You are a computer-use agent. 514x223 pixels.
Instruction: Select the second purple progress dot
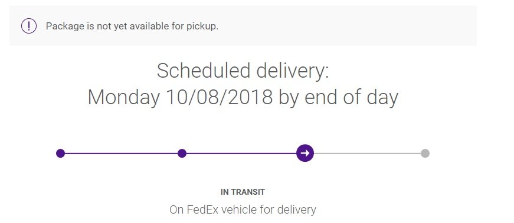(182, 153)
